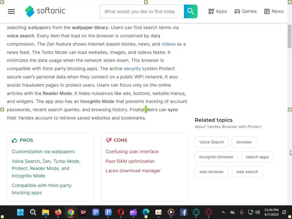Click the magnifier search button
Viewport: 292px width, 219px height.
point(190,11)
